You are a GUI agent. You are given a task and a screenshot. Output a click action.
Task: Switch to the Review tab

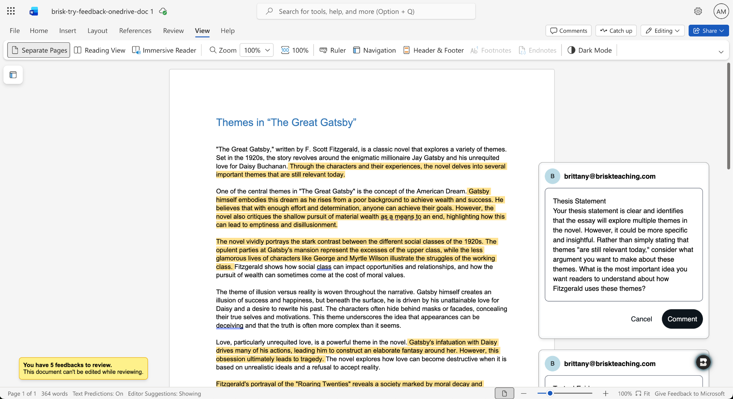tap(173, 30)
